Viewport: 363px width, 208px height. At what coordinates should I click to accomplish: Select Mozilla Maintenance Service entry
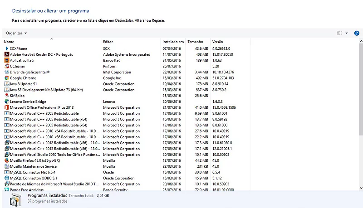point(33,166)
